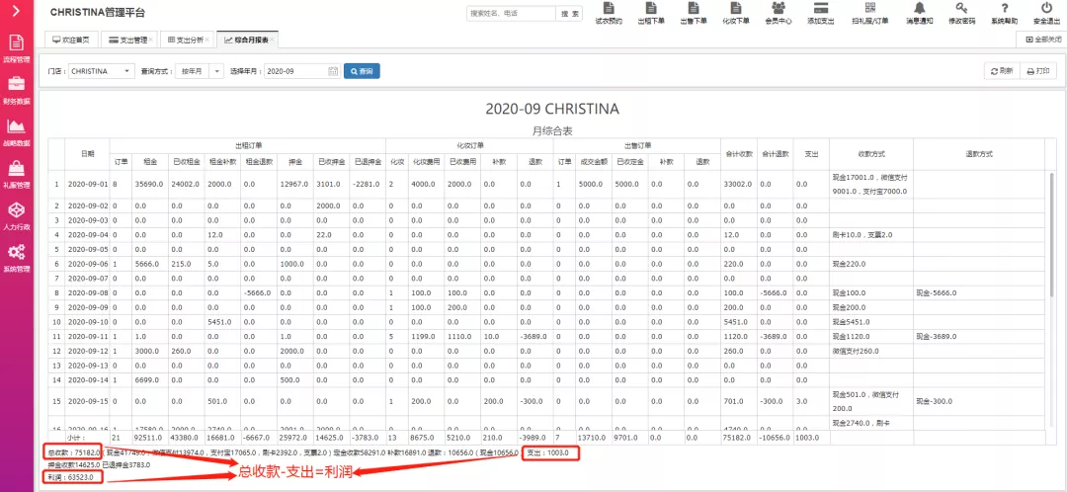Open 流程管理 in the sidebar

17,49
